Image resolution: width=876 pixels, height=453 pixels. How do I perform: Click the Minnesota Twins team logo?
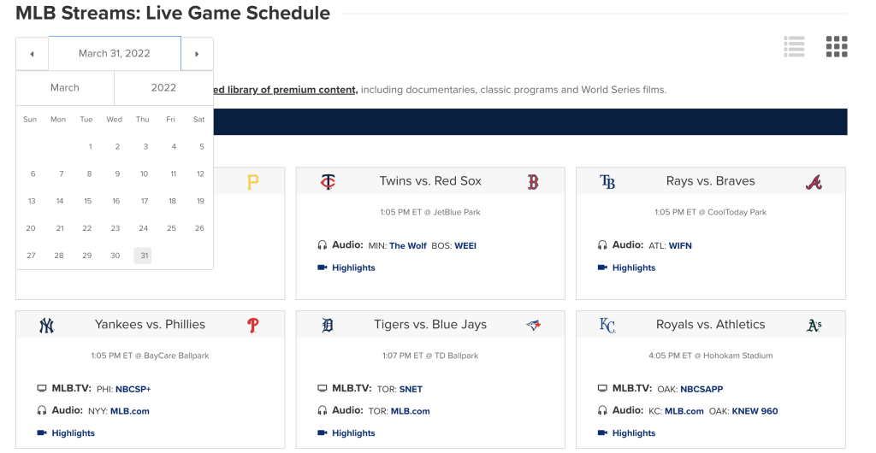point(328,181)
